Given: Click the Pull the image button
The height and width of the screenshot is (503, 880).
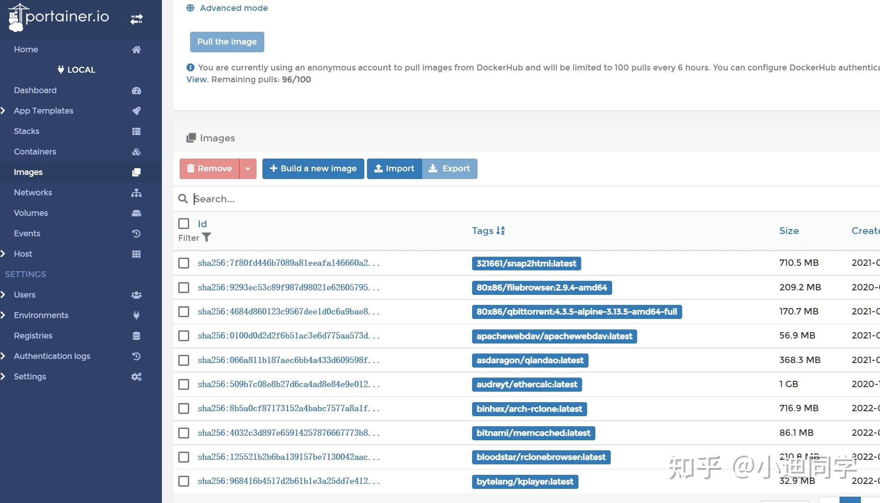Looking at the screenshot, I should click(x=227, y=41).
